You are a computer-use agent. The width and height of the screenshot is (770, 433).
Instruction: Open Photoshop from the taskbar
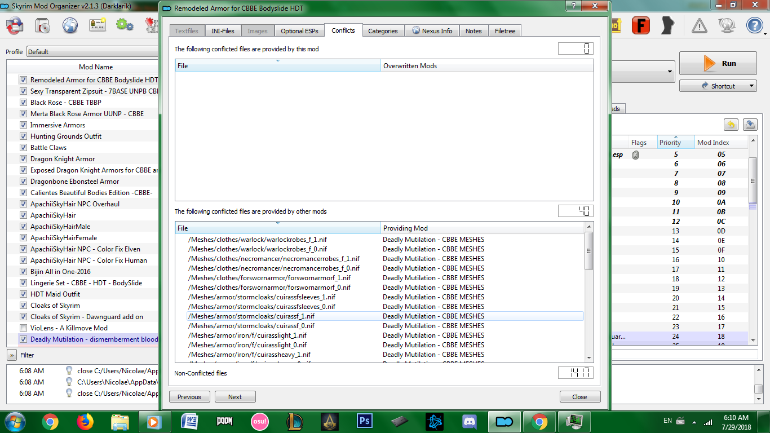[x=364, y=421]
